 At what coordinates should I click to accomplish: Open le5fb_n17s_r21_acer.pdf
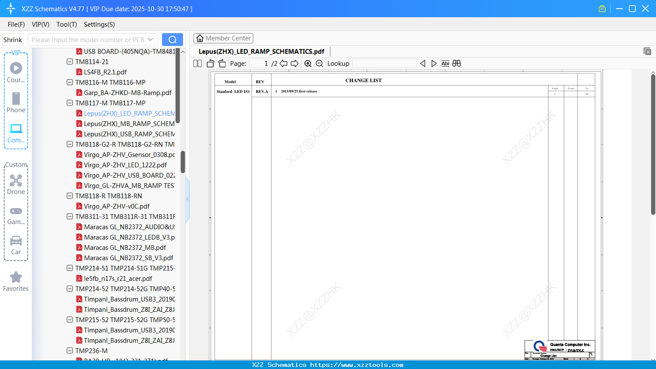point(118,278)
